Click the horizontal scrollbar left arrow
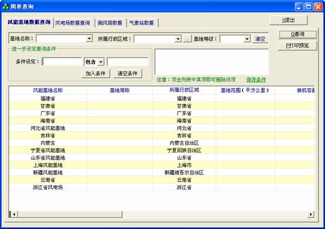325x229 pixels. coord(14,214)
